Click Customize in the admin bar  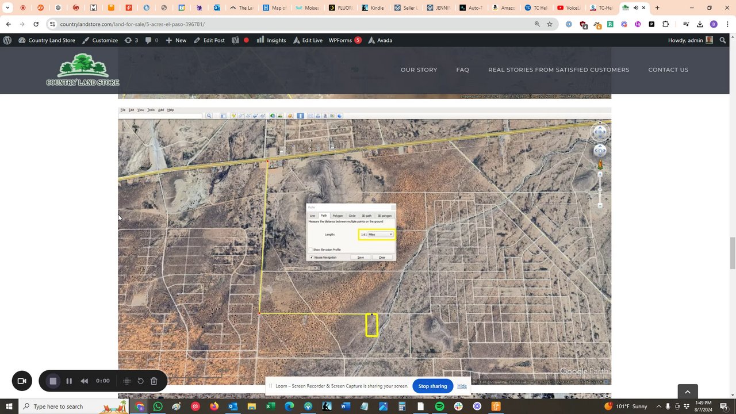pos(100,40)
